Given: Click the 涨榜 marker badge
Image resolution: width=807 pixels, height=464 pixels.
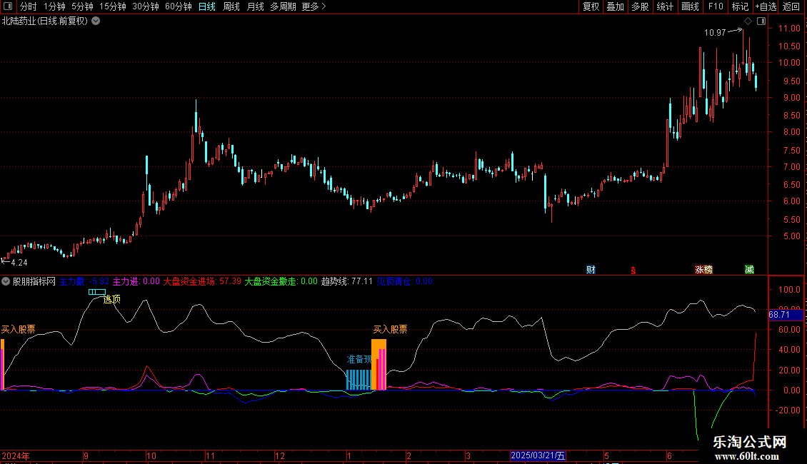Looking at the screenshot, I should coord(703,270).
